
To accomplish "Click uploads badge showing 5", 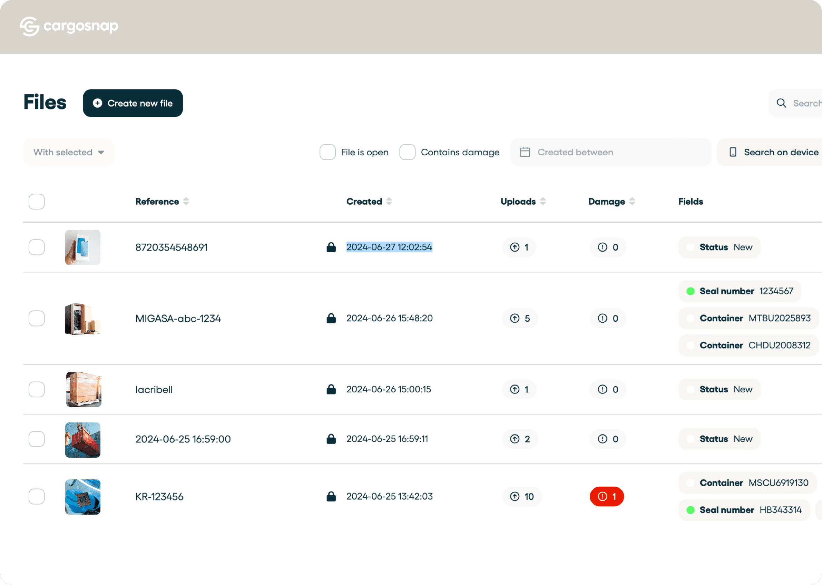I will coord(520,319).
